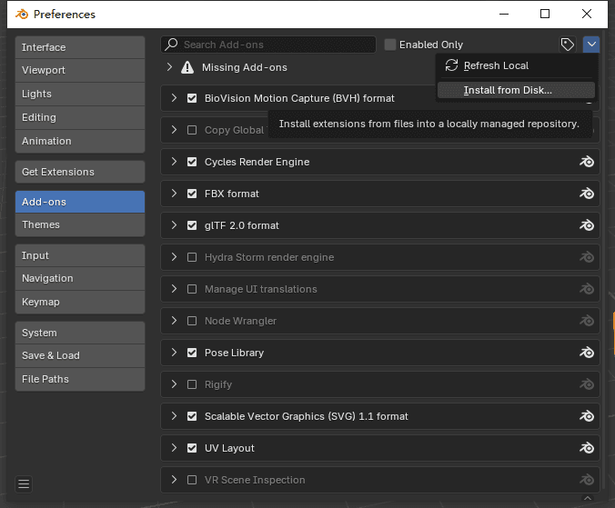The image size is (615, 508).
Task: Expand FBX format details
Action: click(174, 193)
